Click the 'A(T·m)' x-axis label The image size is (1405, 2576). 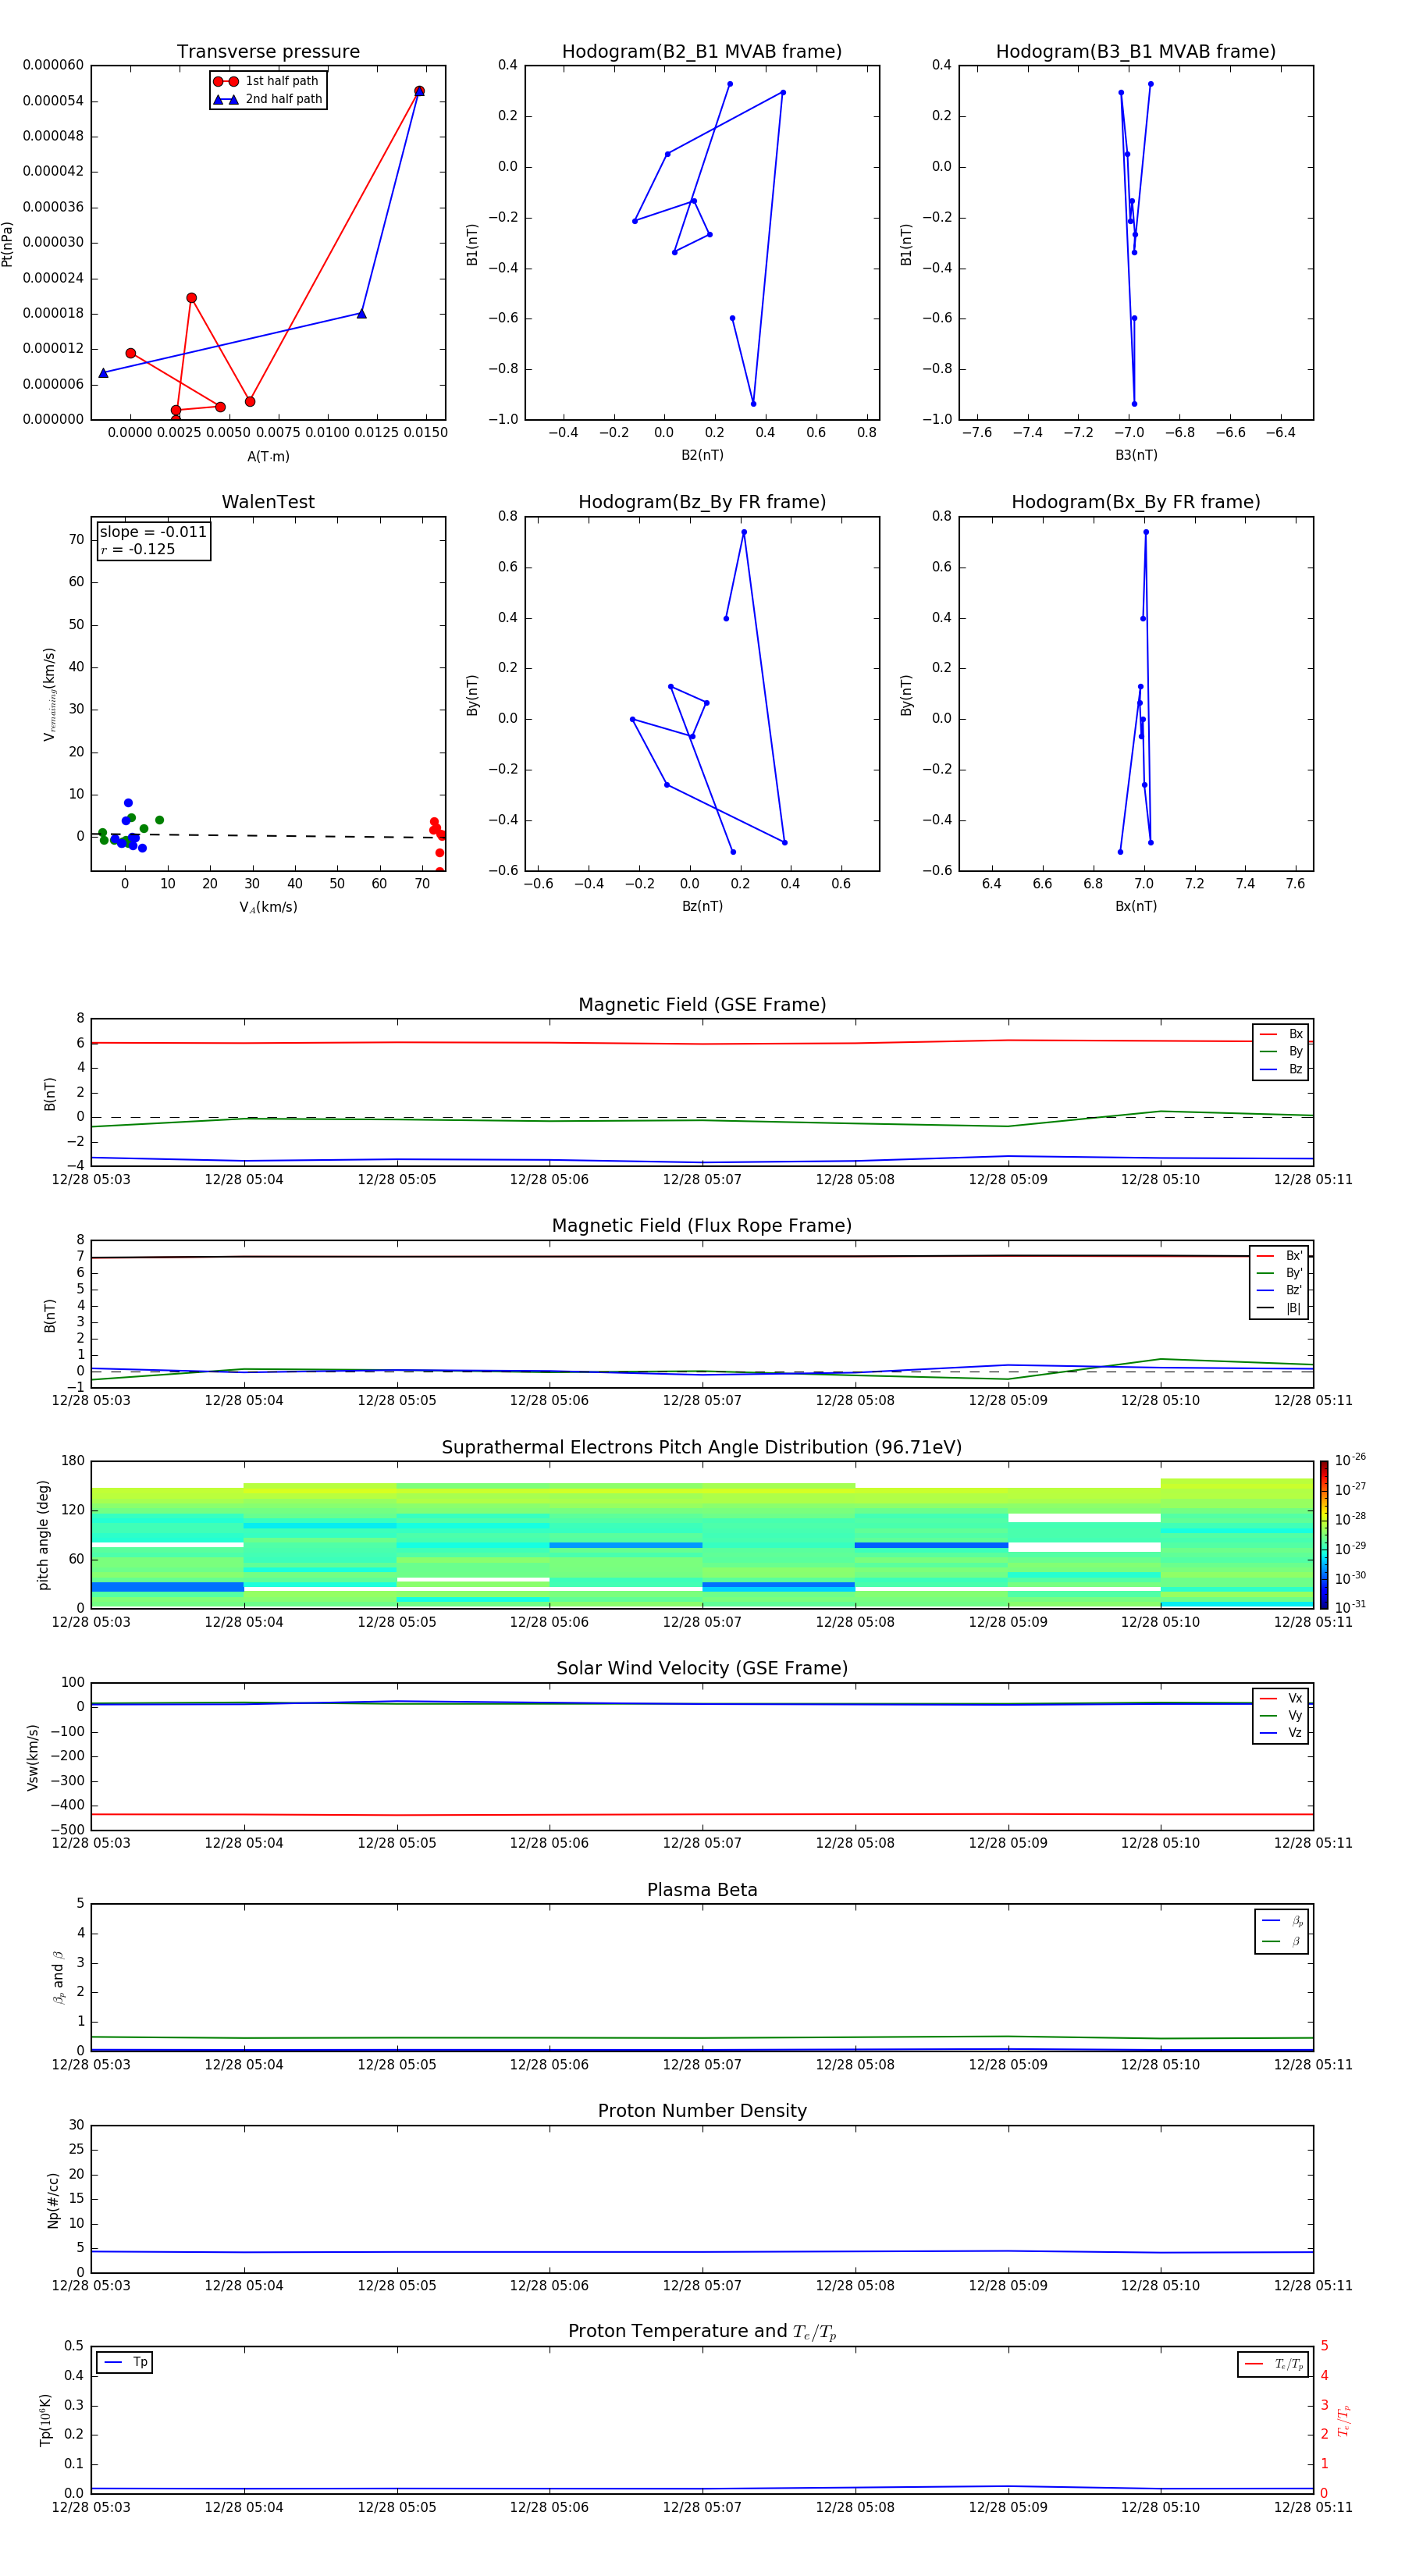tap(268, 457)
